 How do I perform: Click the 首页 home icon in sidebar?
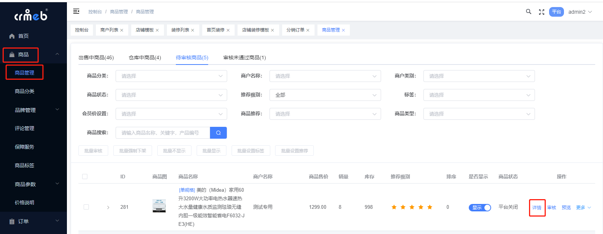pyautogui.click(x=12, y=36)
